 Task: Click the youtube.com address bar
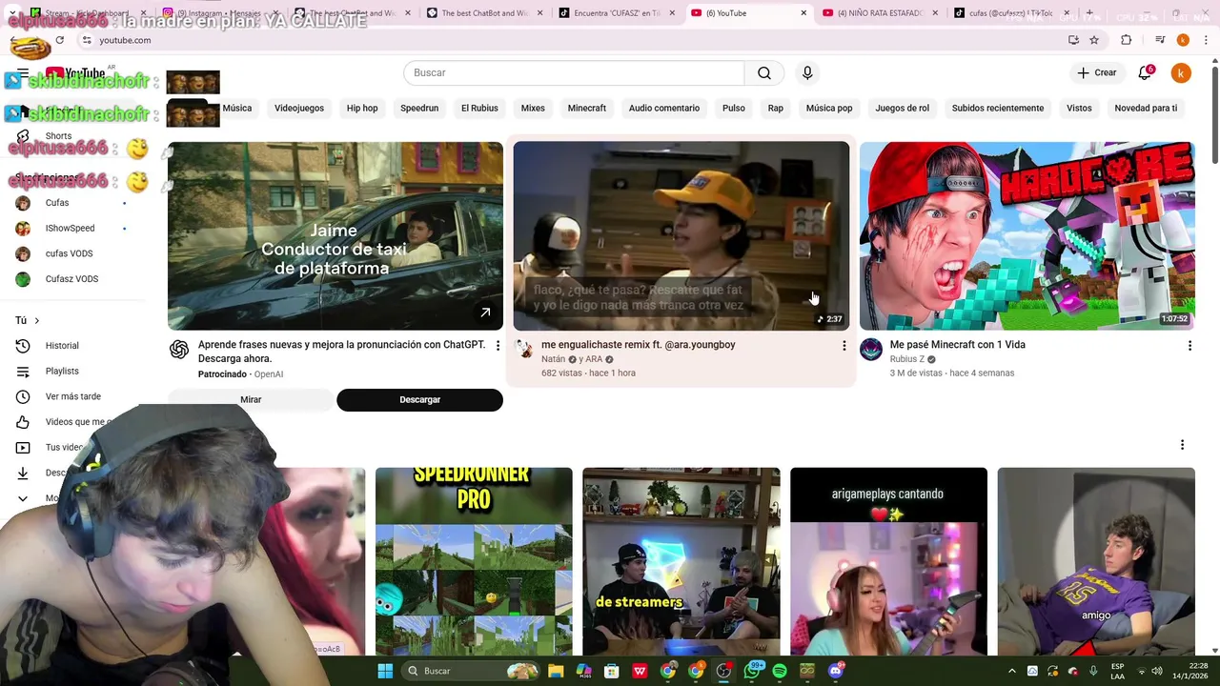click(x=572, y=40)
